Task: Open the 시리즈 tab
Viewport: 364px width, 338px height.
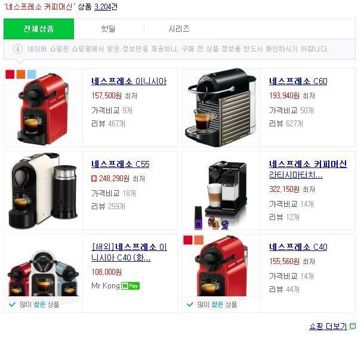Action: 179,29
